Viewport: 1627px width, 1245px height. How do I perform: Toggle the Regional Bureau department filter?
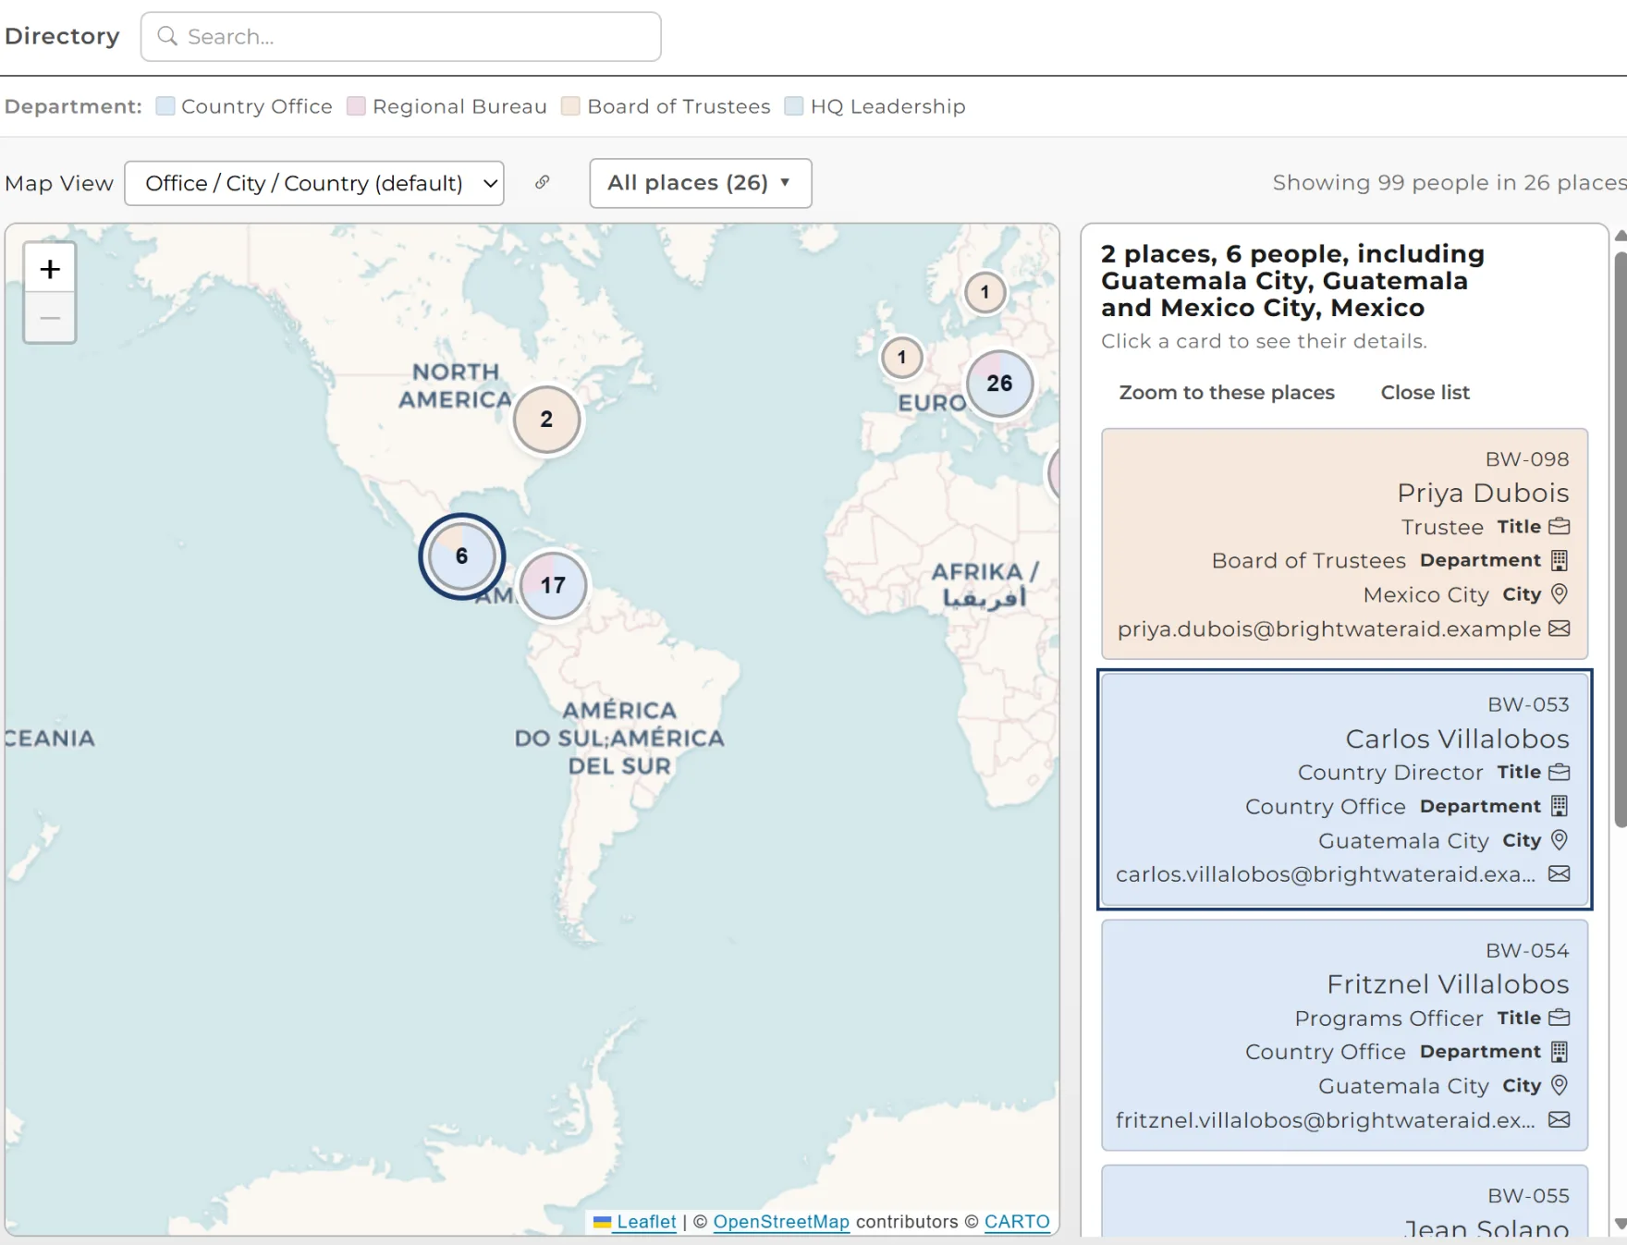click(447, 106)
